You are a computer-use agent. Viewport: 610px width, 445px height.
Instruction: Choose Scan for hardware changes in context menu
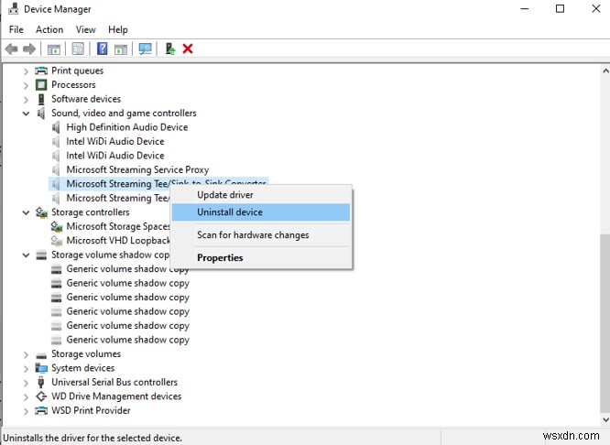click(x=261, y=235)
